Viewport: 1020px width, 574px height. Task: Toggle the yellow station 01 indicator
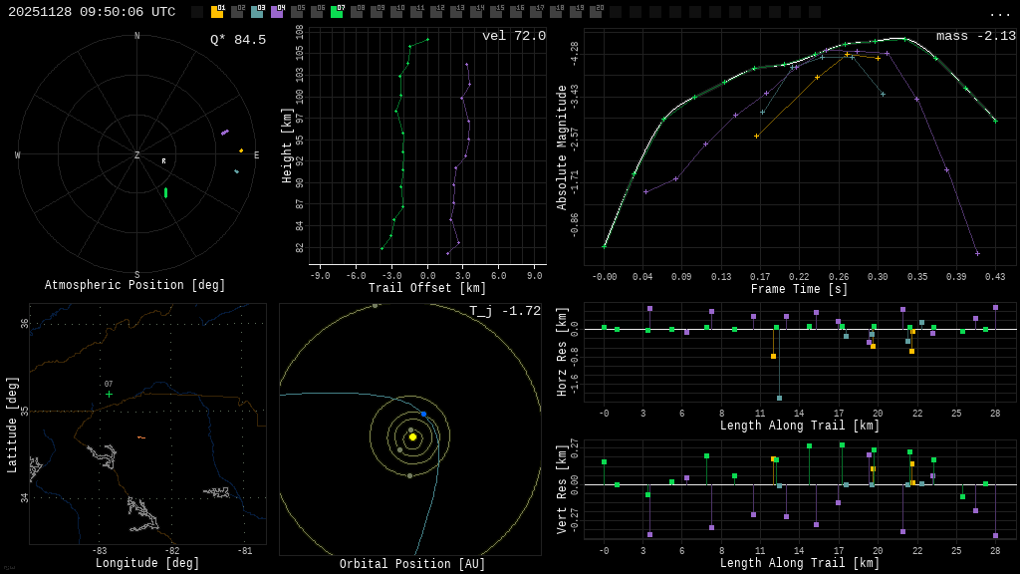point(217,12)
